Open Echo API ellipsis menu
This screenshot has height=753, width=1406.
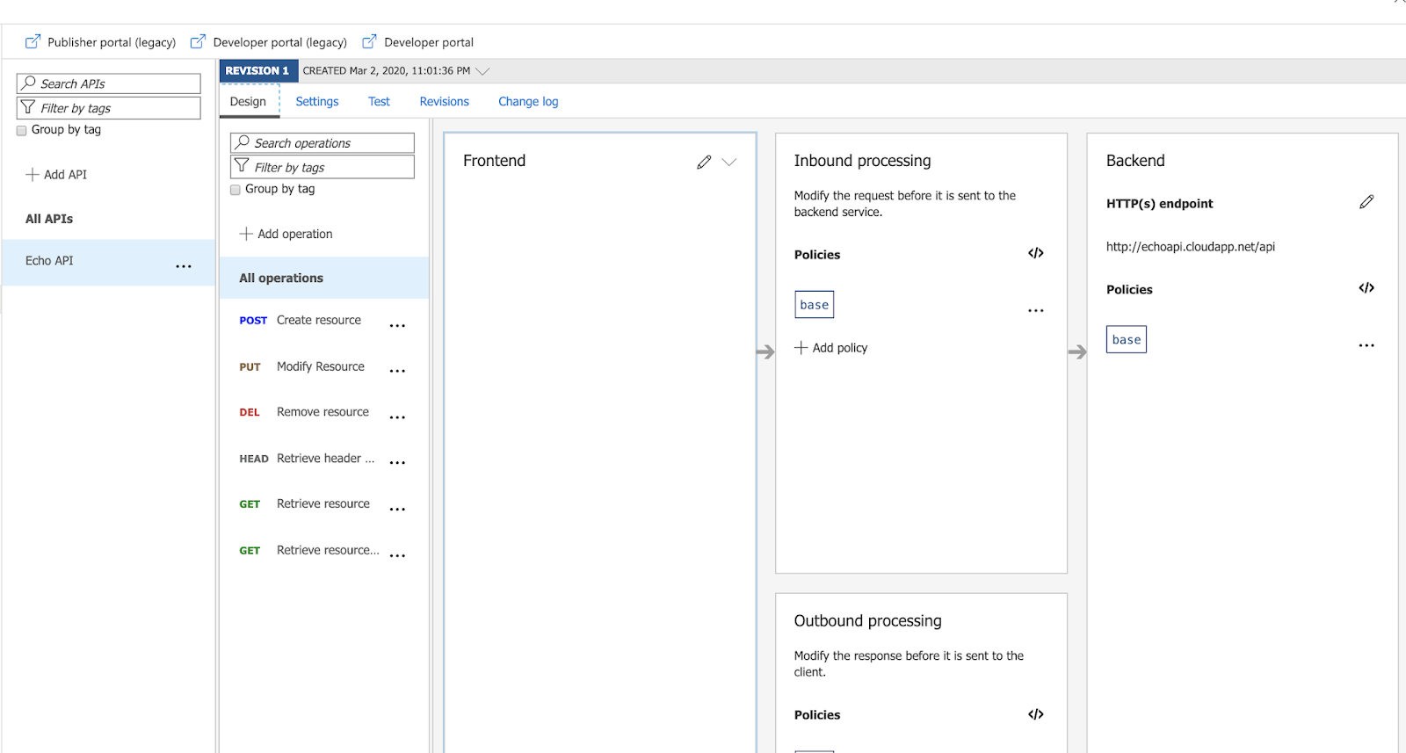pos(184,266)
